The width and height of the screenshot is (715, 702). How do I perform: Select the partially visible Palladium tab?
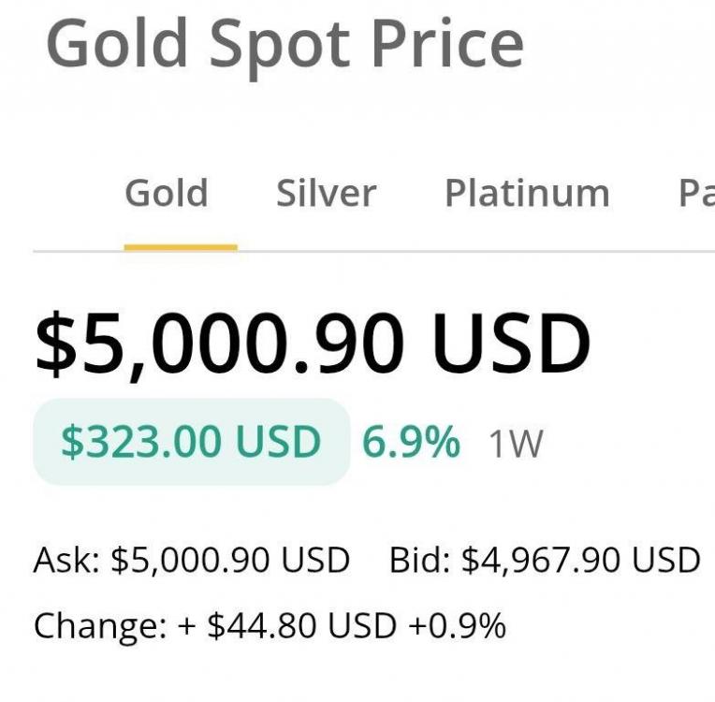point(696,193)
